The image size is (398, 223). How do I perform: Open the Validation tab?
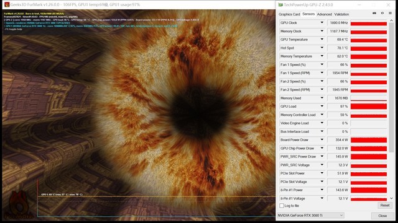click(x=341, y=14)
